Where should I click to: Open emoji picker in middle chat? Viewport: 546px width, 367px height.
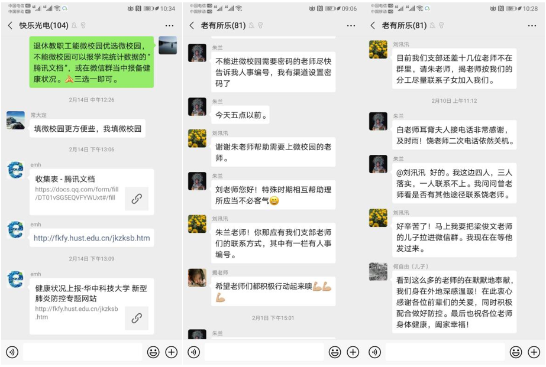point(335,352)
